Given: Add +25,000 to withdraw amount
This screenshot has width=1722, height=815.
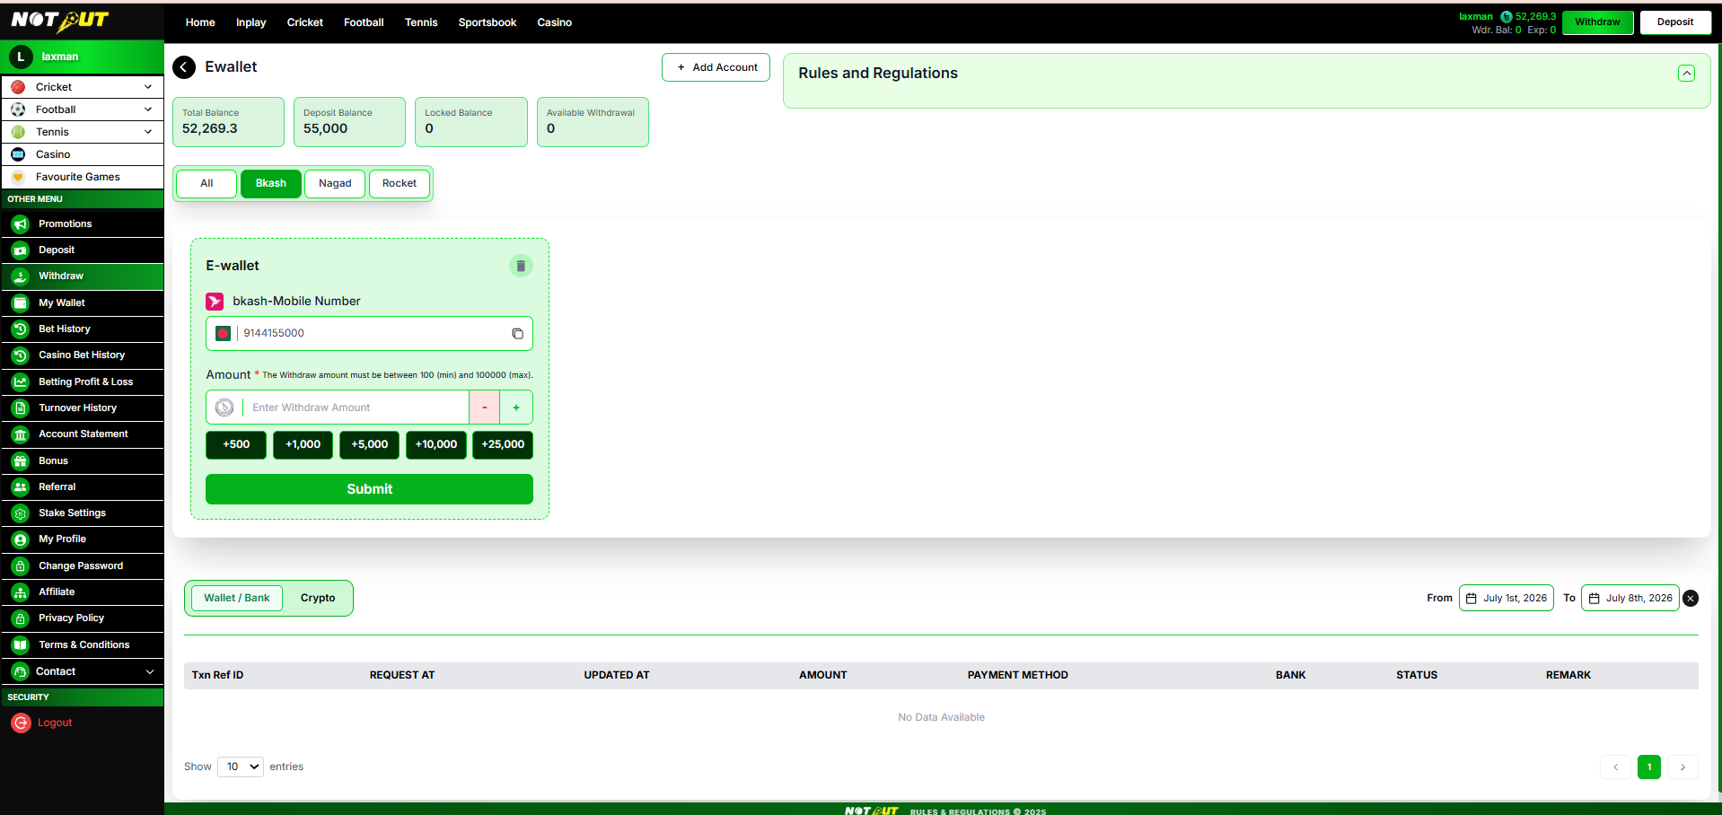Looking at the screenshot, I should pyautogui.click(x=503, y=445).
